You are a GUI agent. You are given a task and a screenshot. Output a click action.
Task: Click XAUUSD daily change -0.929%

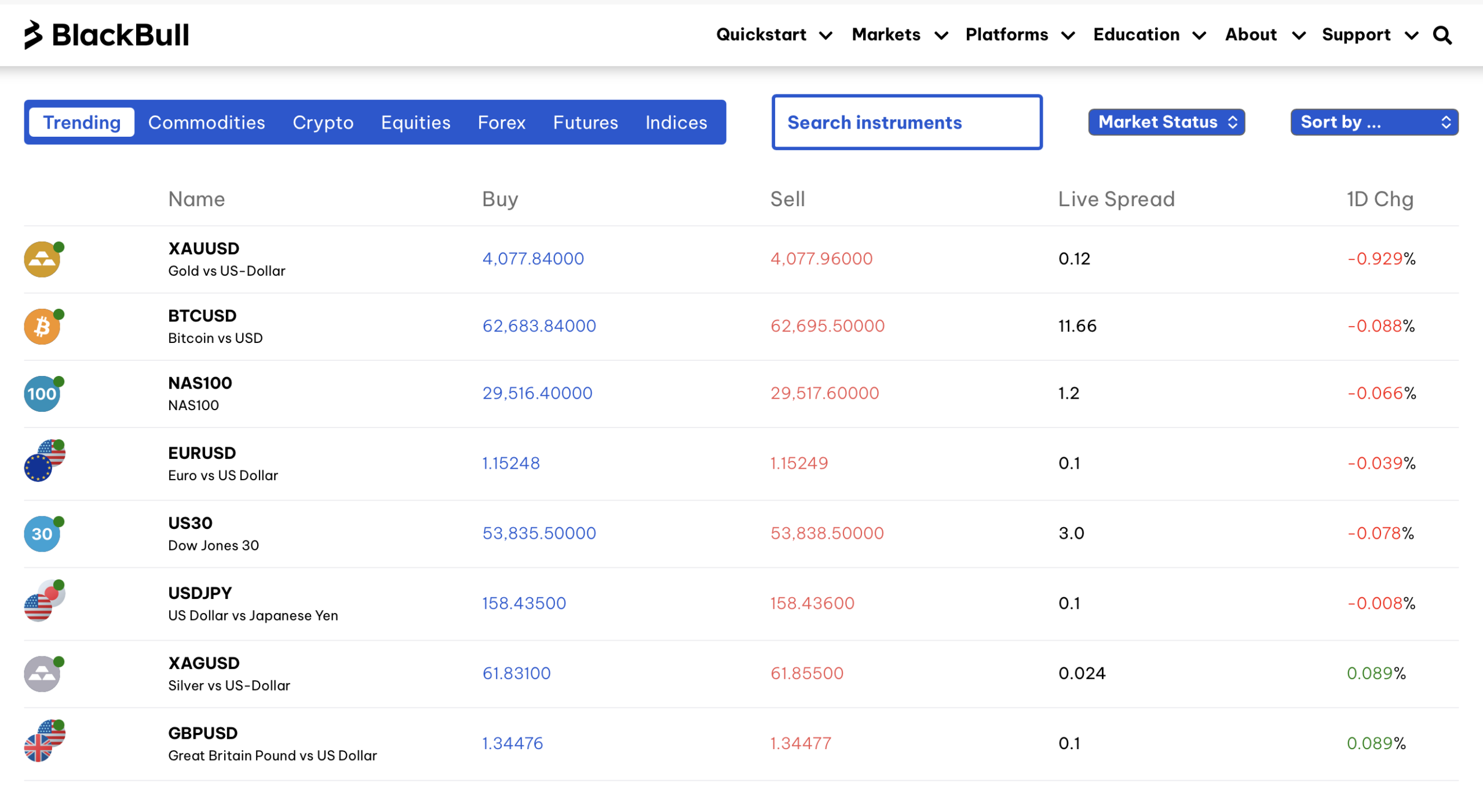pyautogui.click(x=1381, y=259)
